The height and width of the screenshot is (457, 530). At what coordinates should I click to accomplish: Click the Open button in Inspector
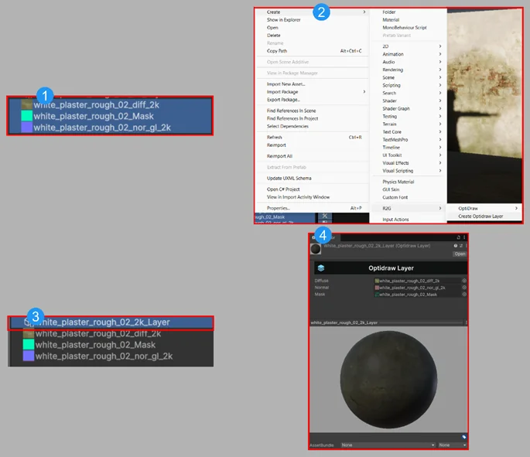(x=460, y=254)
